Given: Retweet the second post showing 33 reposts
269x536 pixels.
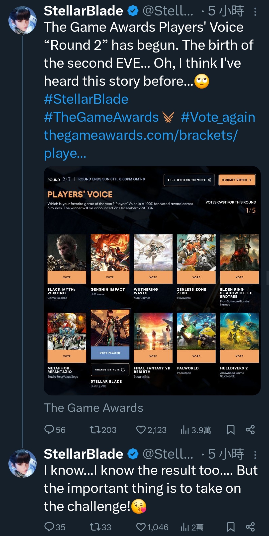Looking at the screenshot, I should point(95,527).
